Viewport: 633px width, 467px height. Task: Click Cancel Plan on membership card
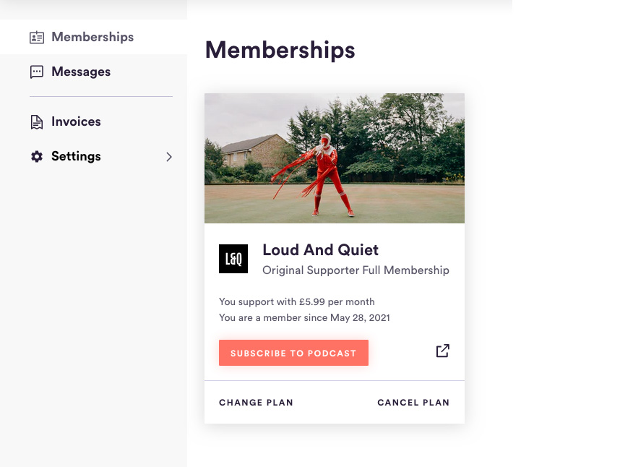coord(413,403)
